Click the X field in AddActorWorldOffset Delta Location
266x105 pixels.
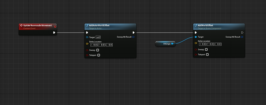tap(94, 45)
